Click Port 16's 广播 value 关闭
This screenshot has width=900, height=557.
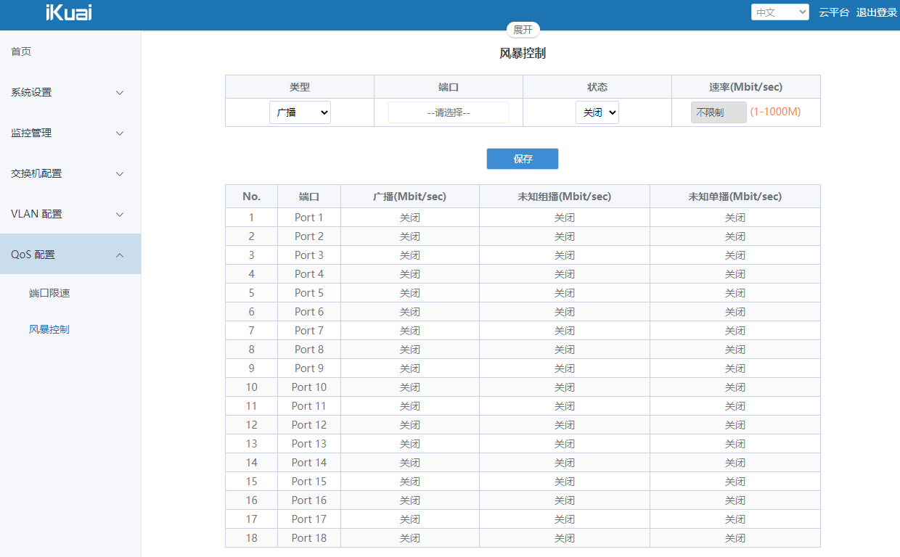pyautogui.click(x=410, y=500)
